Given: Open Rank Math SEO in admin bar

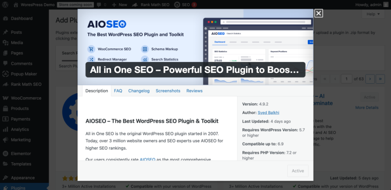Looking at the screenshot, I should pos(151,4).
